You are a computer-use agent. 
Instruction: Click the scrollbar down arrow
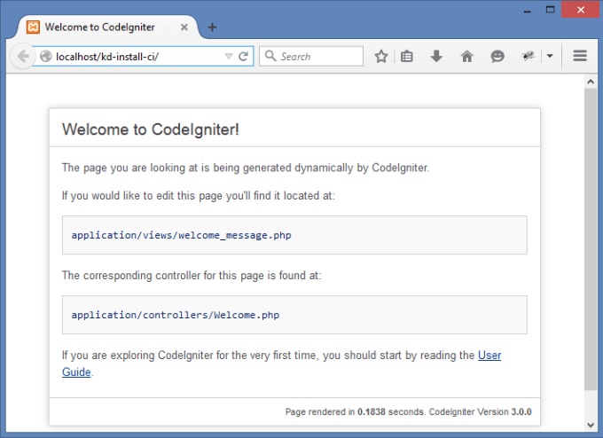[x=591, y=425]
